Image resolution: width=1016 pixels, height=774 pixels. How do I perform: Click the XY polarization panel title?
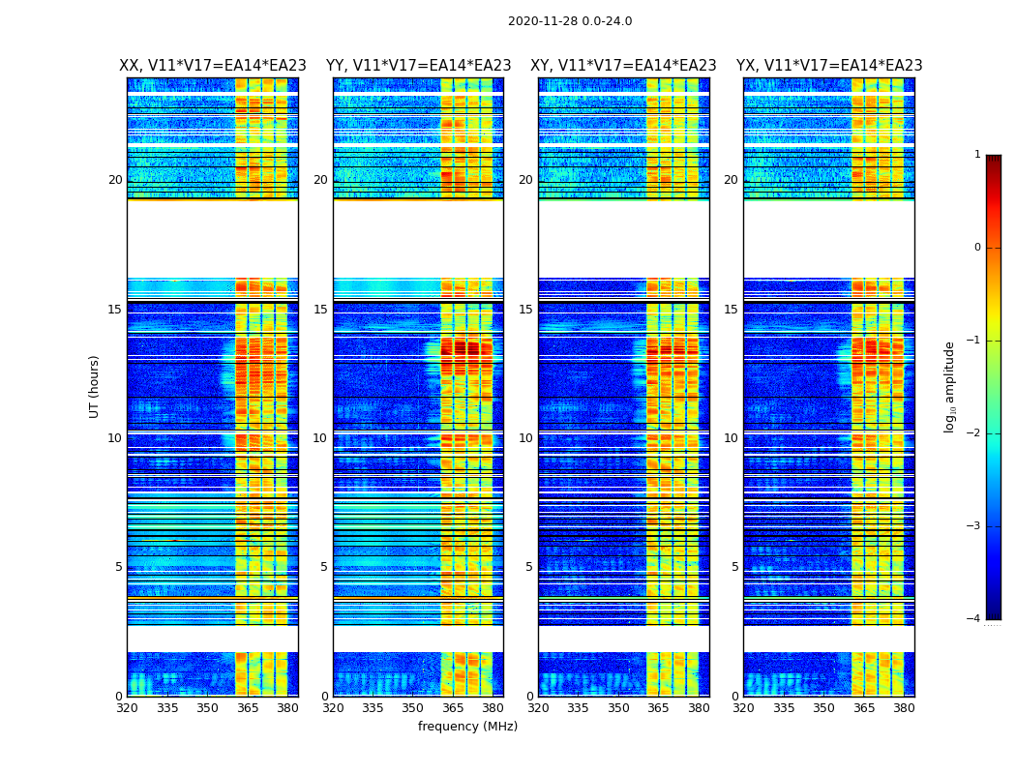point(623,66)
